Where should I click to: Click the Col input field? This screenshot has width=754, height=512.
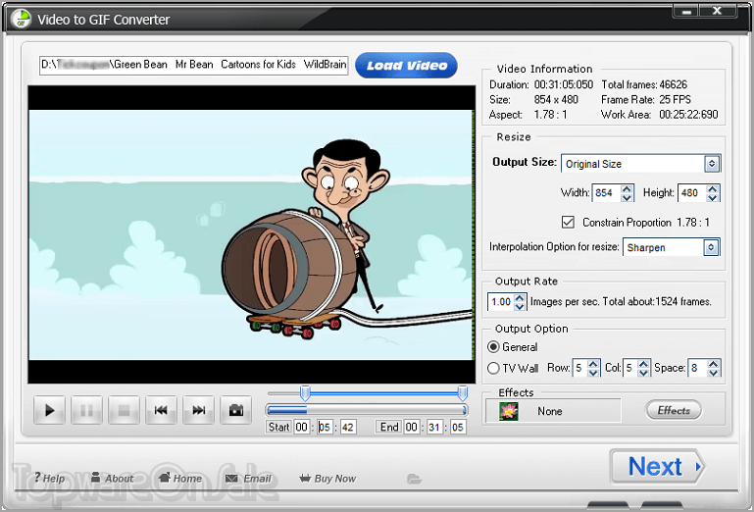[630, 368]
